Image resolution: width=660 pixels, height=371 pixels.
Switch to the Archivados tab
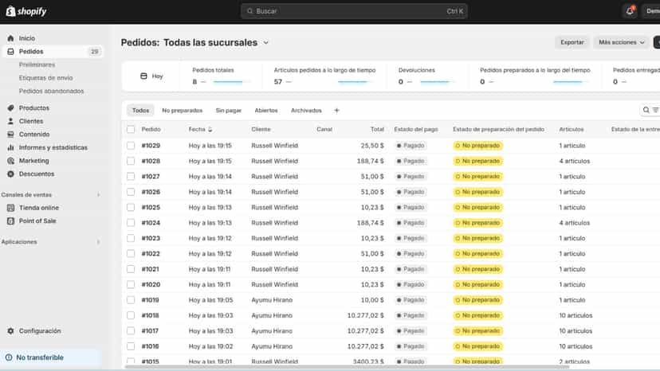pyautogui.click(x=306, y=110)
